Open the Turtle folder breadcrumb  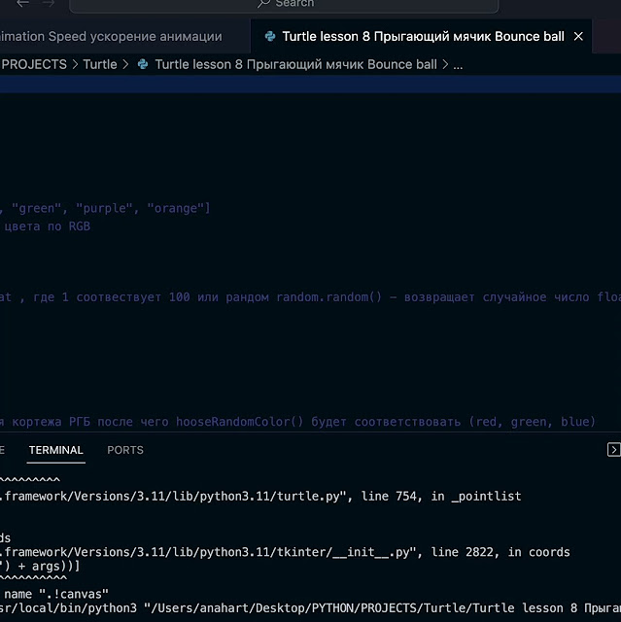click(100, 65)
